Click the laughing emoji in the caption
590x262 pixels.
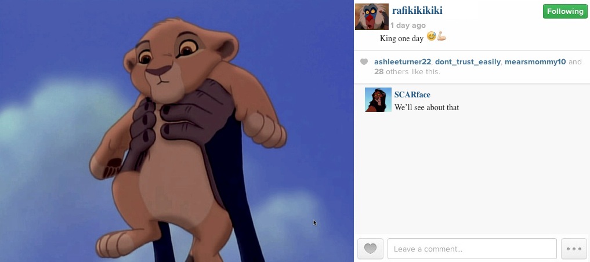(431, 37)
